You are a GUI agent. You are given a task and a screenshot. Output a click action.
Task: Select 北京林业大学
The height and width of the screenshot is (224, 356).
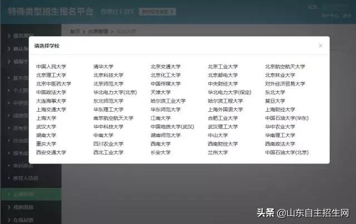pyautogui.click(x=280, y=75)
